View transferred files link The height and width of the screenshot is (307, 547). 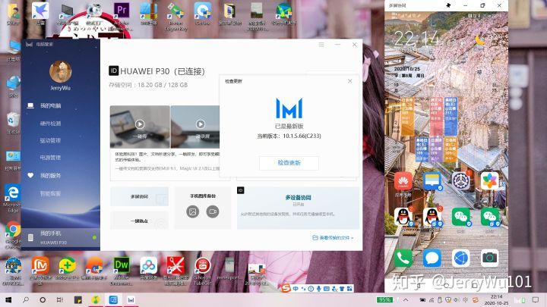click(334, 238)
